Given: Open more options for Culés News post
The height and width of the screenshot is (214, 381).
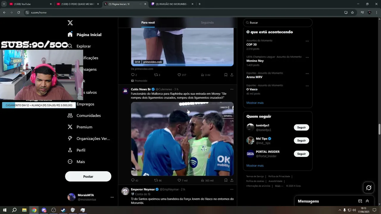Looking at the screenshot, I should (232, 89).
